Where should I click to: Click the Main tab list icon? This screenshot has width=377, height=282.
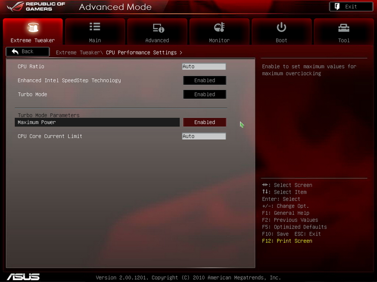point(95,27)
